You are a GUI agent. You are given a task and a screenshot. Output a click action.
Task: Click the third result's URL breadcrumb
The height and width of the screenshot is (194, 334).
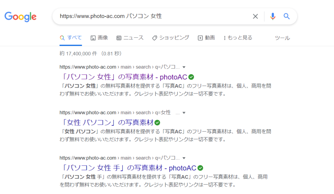pyautogui.click(x=119, y=158)
